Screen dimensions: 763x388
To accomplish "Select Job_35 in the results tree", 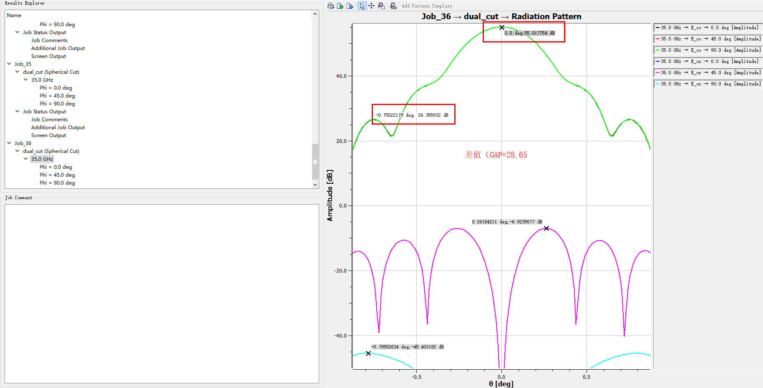I will click(x=23, y=64).
